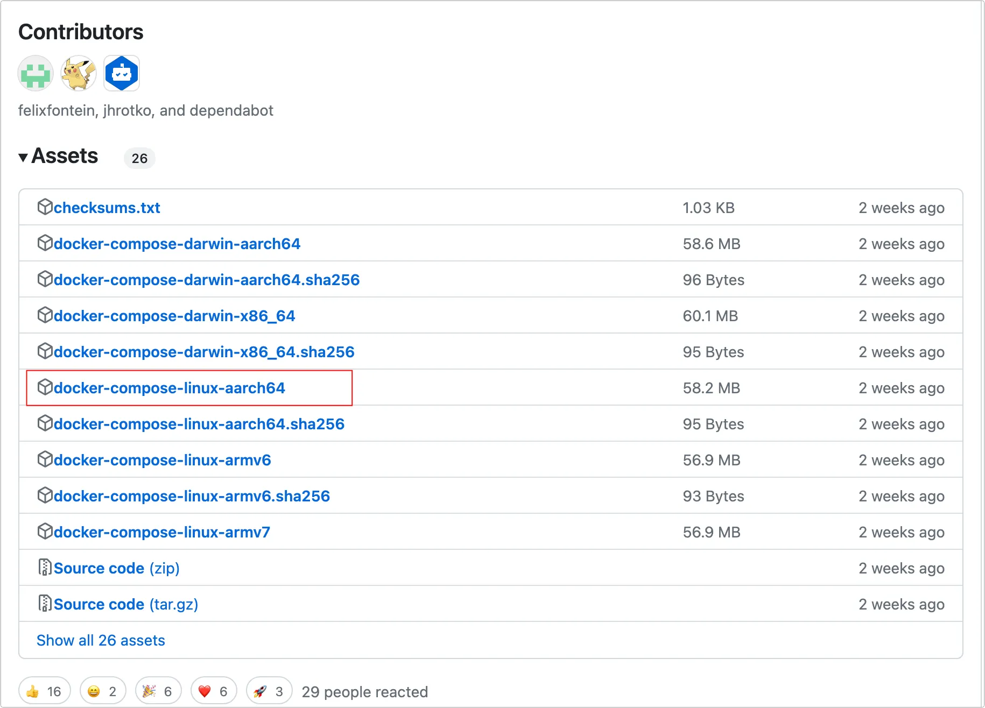Click '2 weeks ago' in checksums.txt row
Screen dimensions: 985x708
[902, 208]
